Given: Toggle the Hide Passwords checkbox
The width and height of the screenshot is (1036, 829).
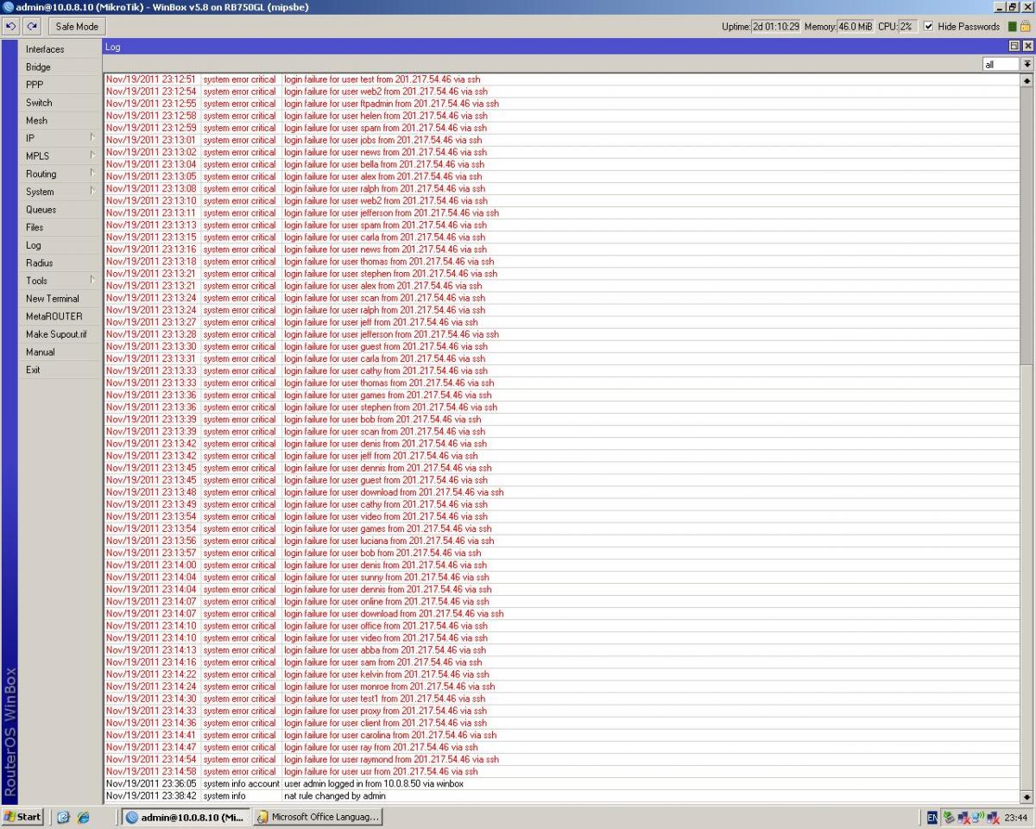Looking at the screenshot, I should coord(929,27).
